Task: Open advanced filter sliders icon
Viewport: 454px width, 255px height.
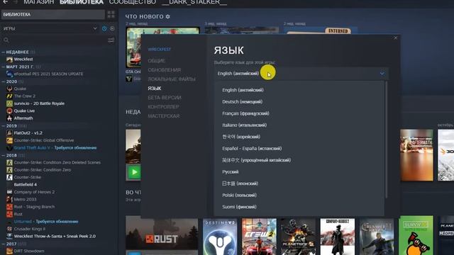Action: 111,40
